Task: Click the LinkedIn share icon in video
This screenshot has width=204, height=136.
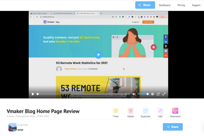Action: [166, 42]
